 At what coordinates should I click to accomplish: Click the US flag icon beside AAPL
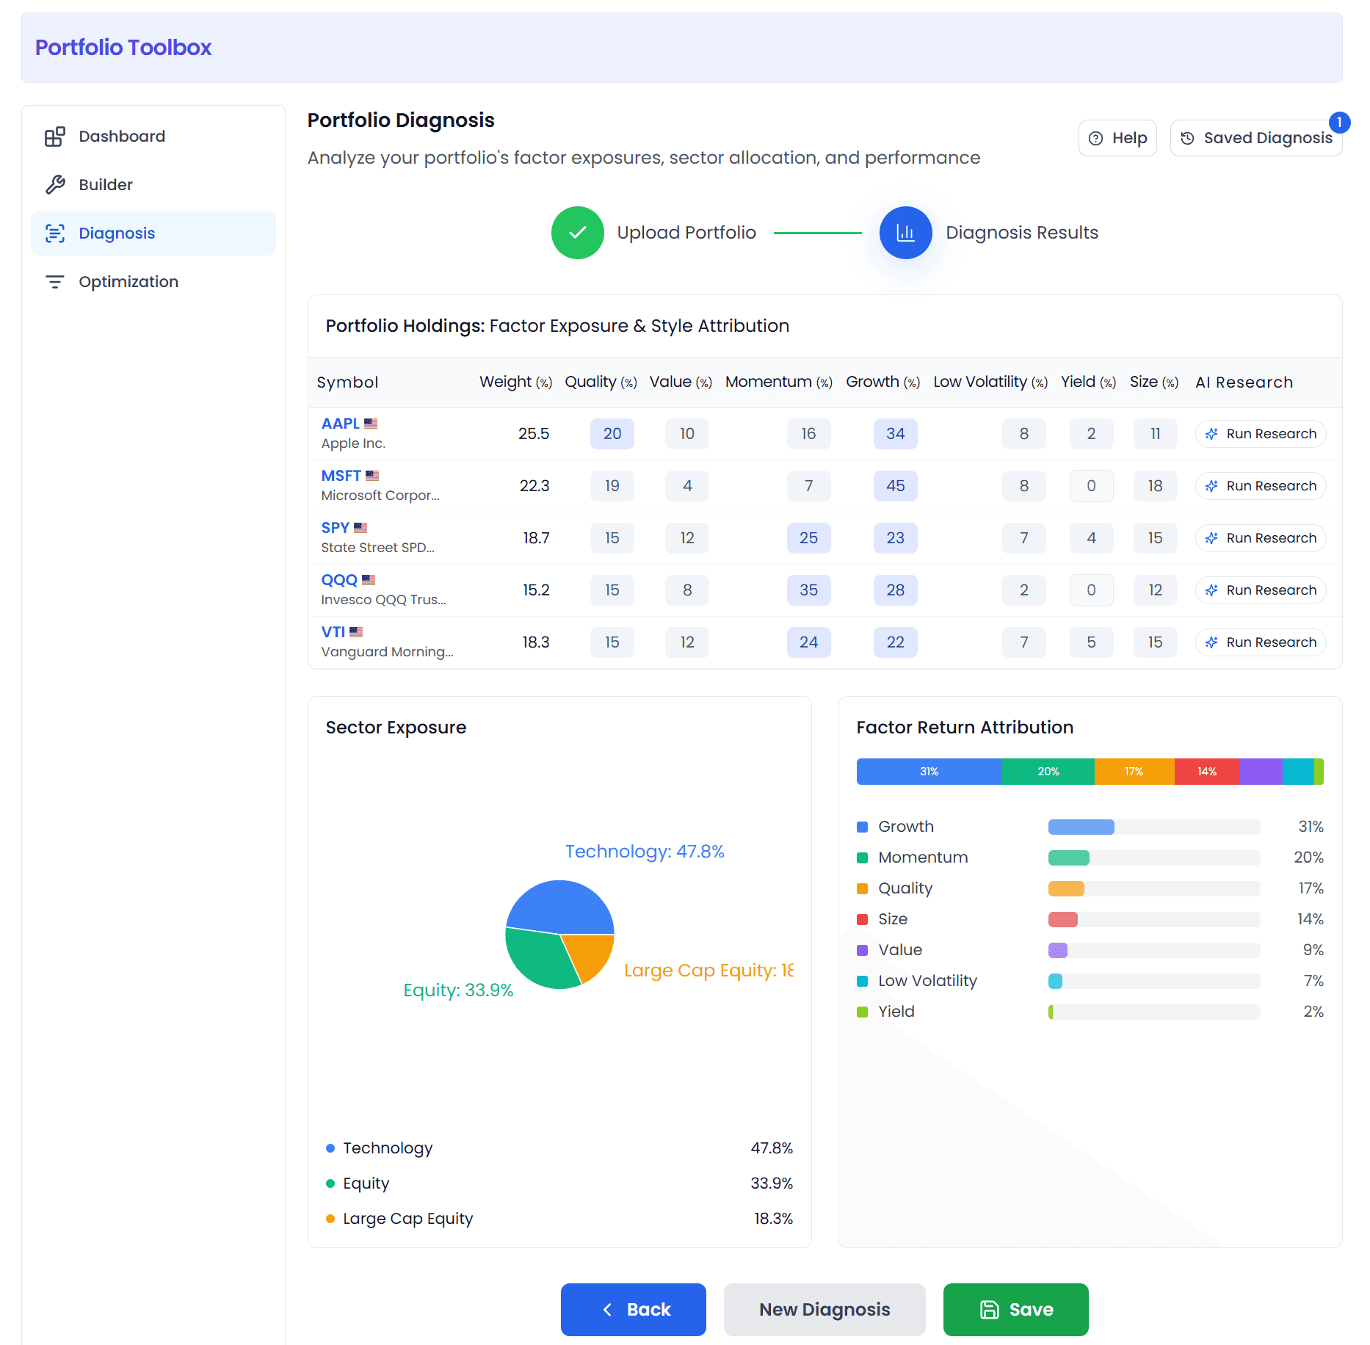371,424
